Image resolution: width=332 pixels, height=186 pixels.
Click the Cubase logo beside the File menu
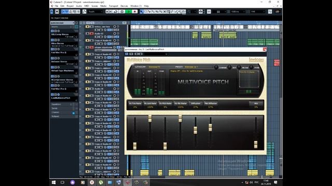(x=52, y=6)
